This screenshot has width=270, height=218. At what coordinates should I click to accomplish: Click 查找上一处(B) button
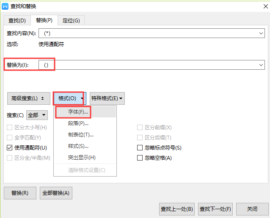pos(177,209)
